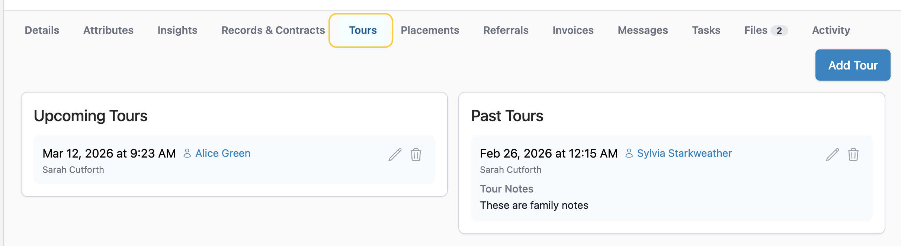Image resolution: width=901 pixels, height=246 pixels.
Task: Open the Messages tab
Action: coord(642,30)
